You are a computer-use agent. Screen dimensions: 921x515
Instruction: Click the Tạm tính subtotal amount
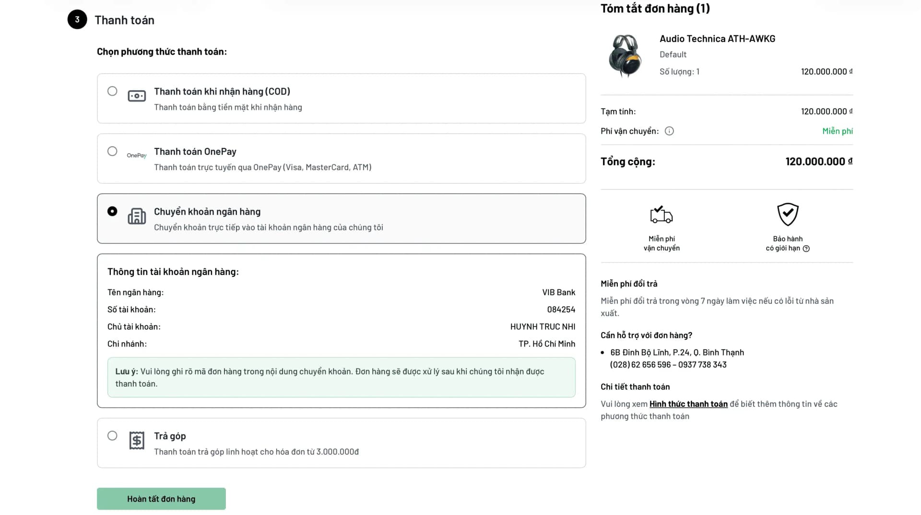coord(827,112)
